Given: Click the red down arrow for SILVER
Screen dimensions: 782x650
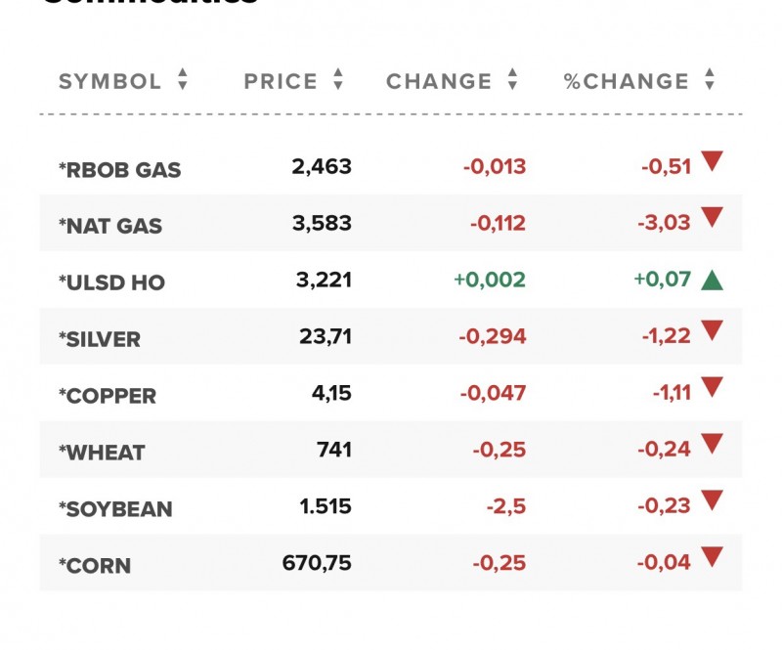Looking at the screenshot, I should pyautogui.click(x=712, y=332).
